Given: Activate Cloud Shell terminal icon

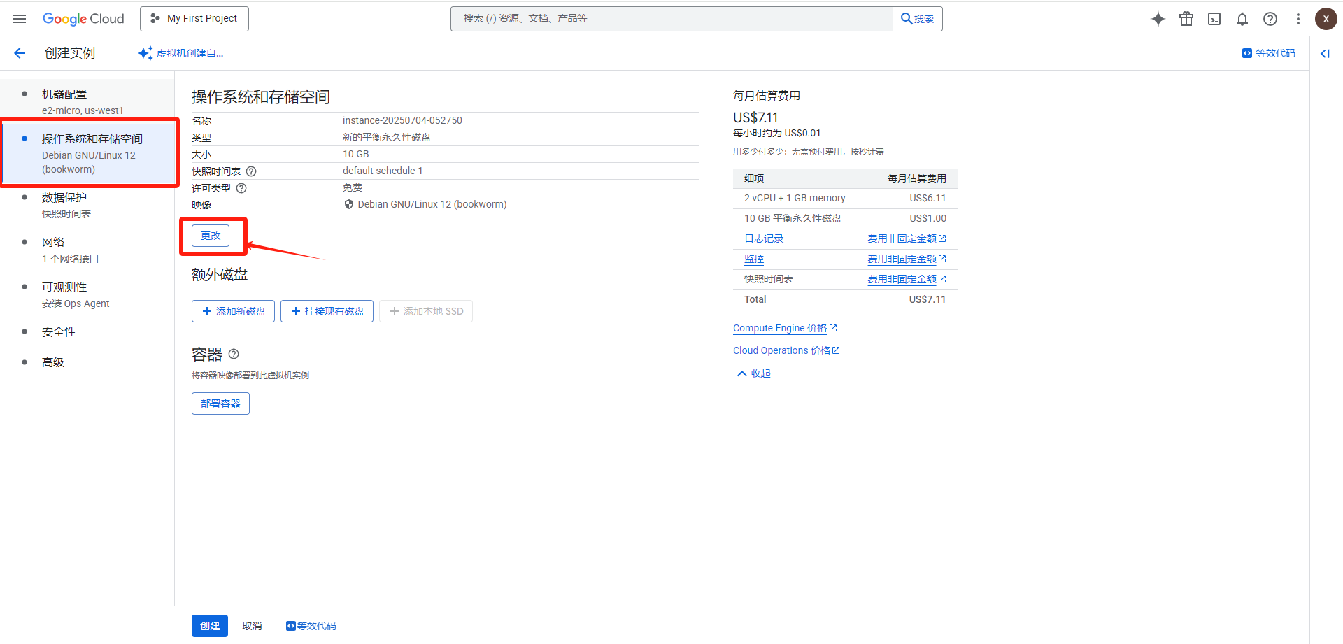Looking at the screenshot, I should point(1214,19).
